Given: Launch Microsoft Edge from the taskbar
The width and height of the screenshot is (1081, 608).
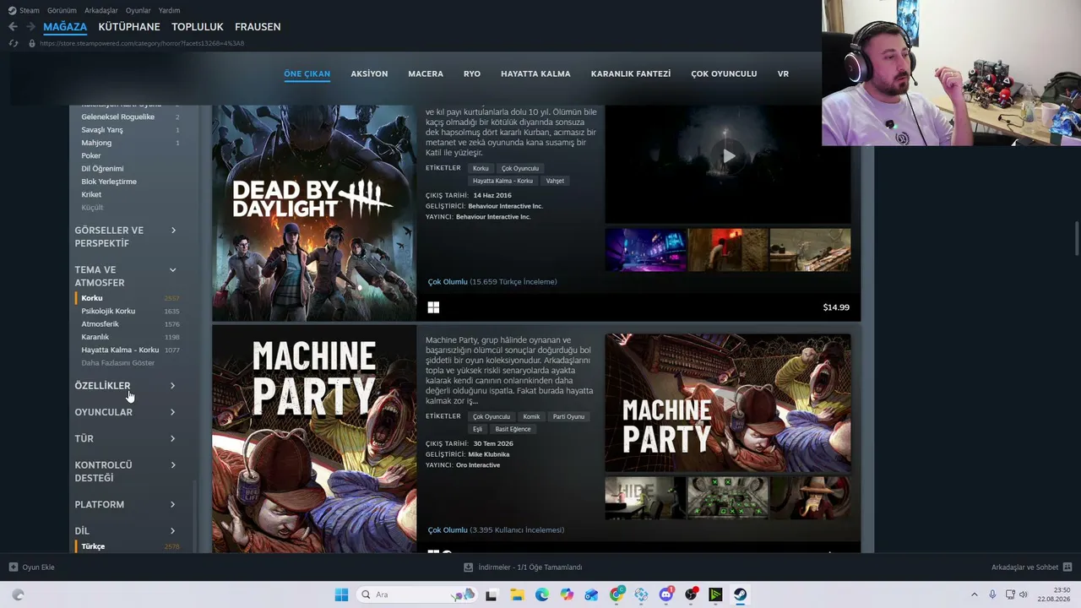Looking at the screenshot, I should coord(542,594).
